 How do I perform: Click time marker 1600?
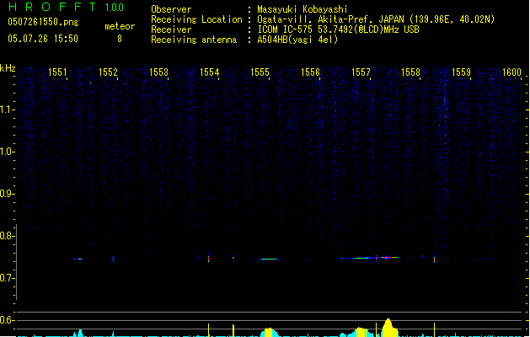click(511, 72)
